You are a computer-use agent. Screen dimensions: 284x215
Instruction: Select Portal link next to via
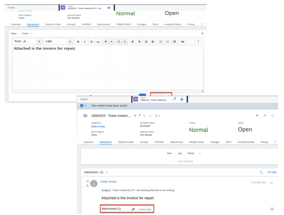[191, 154]
